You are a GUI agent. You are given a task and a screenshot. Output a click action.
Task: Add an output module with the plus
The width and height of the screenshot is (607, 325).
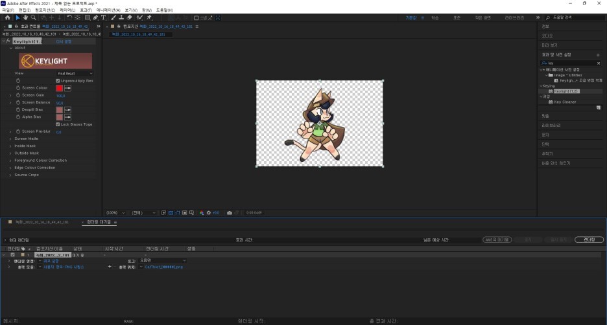(110, 267)
